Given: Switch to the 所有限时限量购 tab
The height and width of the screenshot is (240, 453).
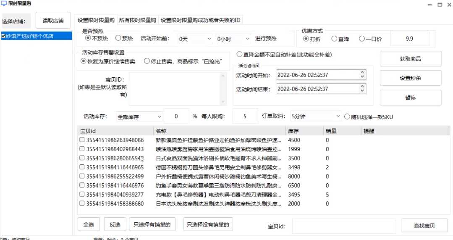Looking at the screenshot, I should coord(137,20).
